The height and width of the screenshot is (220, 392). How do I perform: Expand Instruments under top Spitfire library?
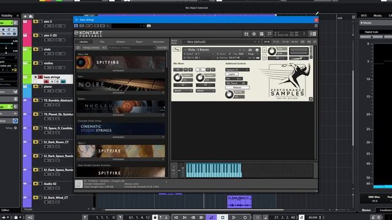click(121, 71)
